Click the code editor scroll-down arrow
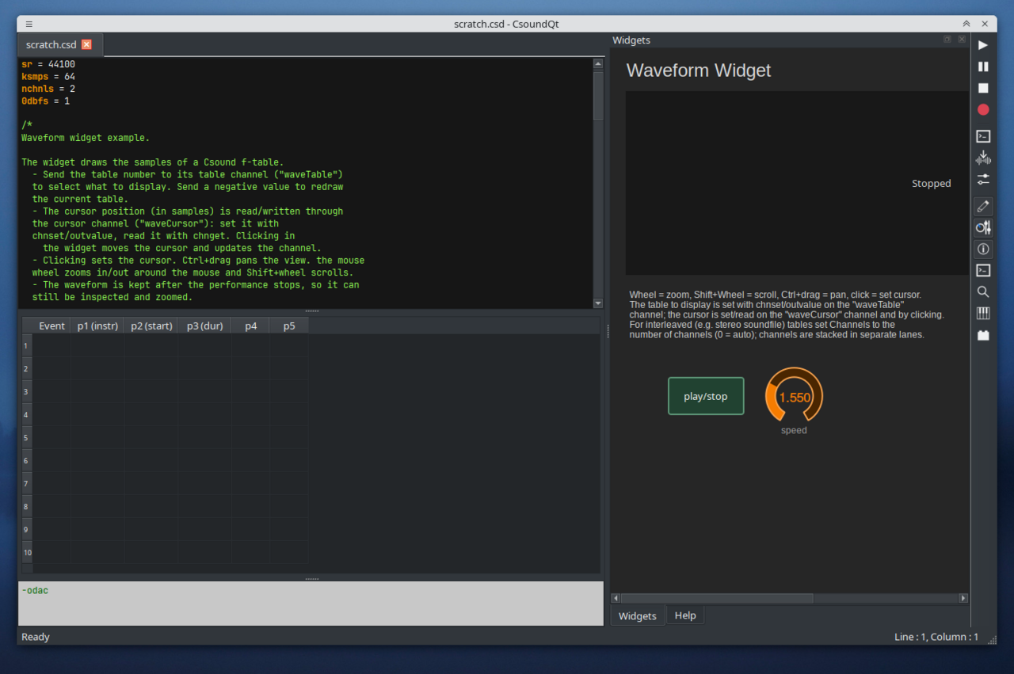This screenshot has width=1014, height=674. coord(598,303)
